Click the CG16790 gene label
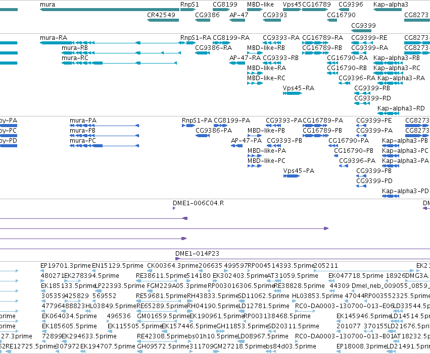The image size is (430, 354). [341, 15]
